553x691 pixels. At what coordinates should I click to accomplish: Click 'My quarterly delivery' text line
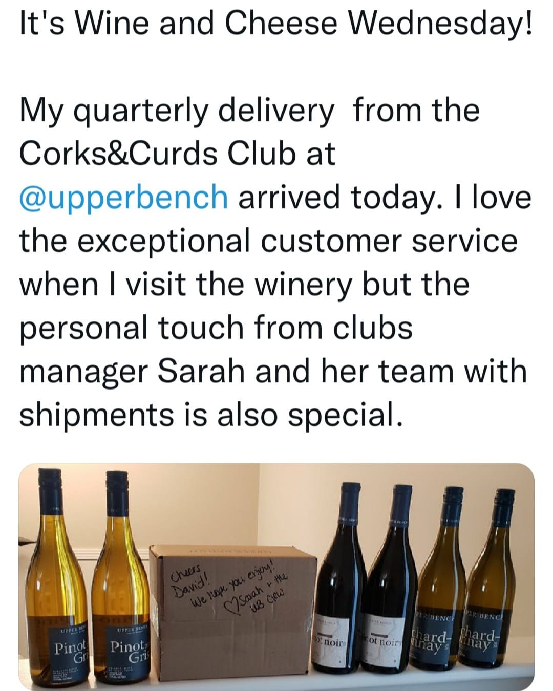(x=177, y=111)
